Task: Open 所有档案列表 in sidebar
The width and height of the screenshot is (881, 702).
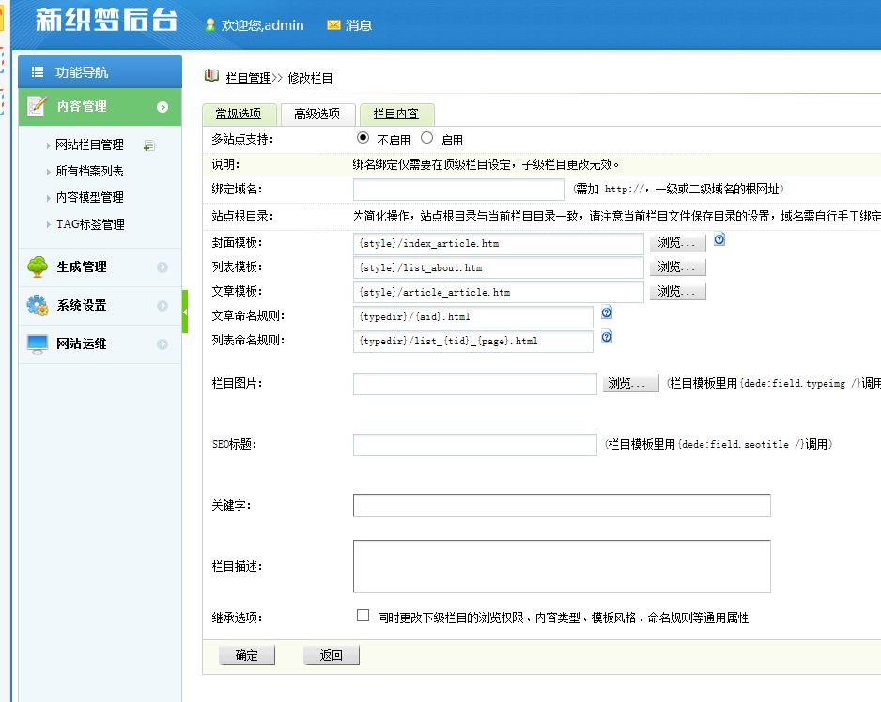Action: coord(89,172)
